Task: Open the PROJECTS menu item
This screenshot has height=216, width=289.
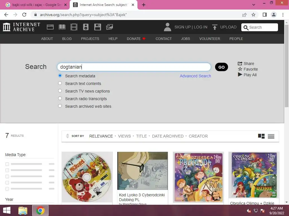Action: (x=90, y=39)
